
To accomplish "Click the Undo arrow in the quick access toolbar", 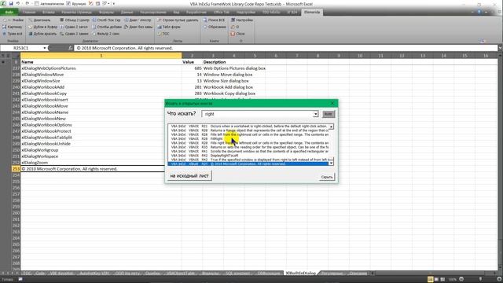I will [x=18, y=3].
